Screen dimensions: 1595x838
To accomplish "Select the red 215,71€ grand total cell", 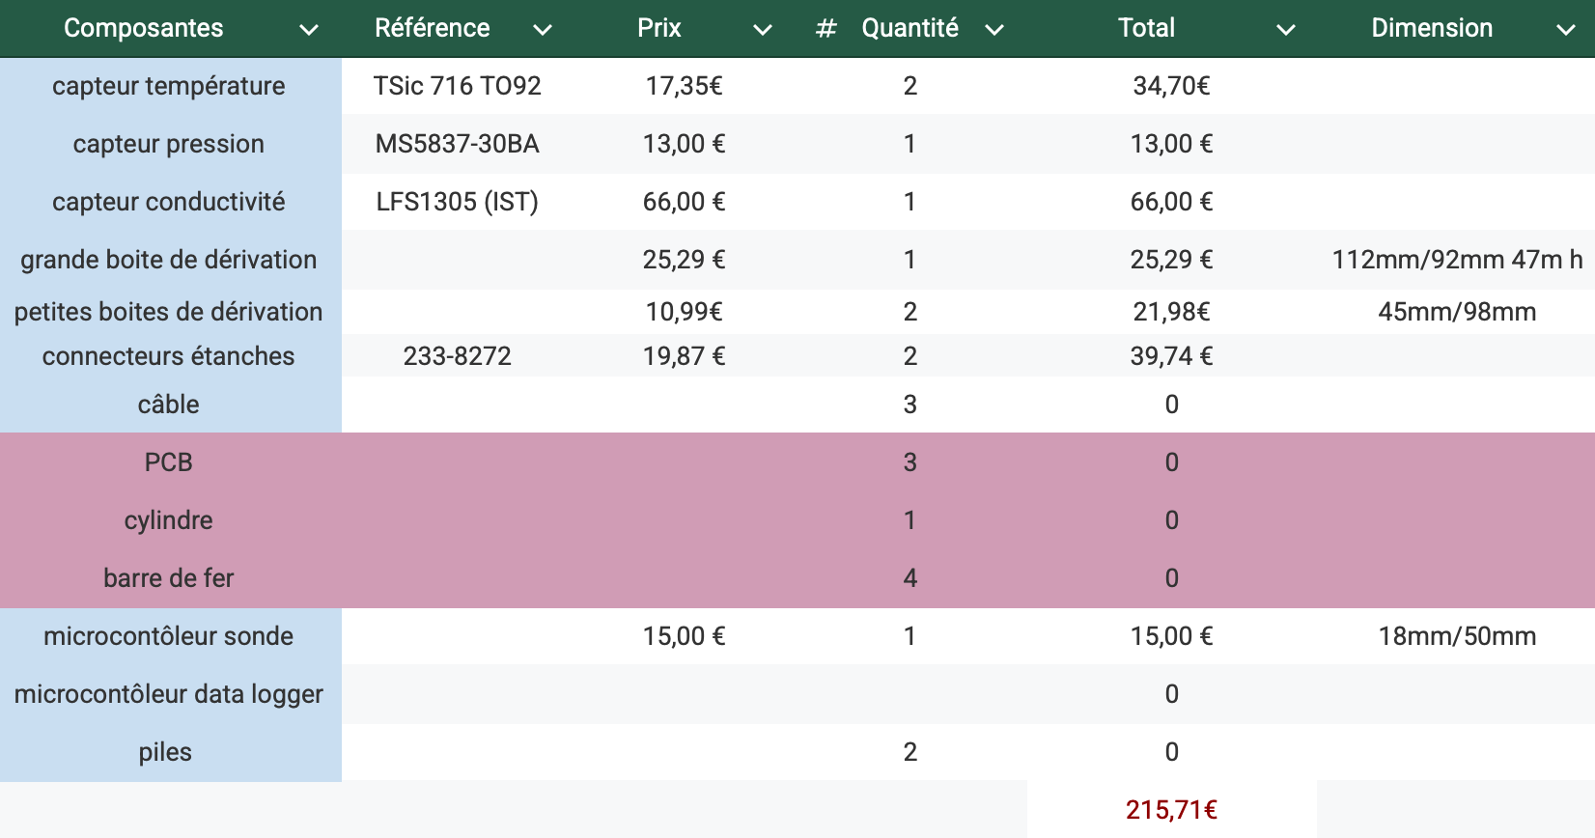I will click(x=1171, y=809).
